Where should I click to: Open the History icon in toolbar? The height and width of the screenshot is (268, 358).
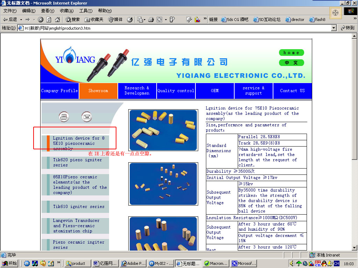(130, 20)
